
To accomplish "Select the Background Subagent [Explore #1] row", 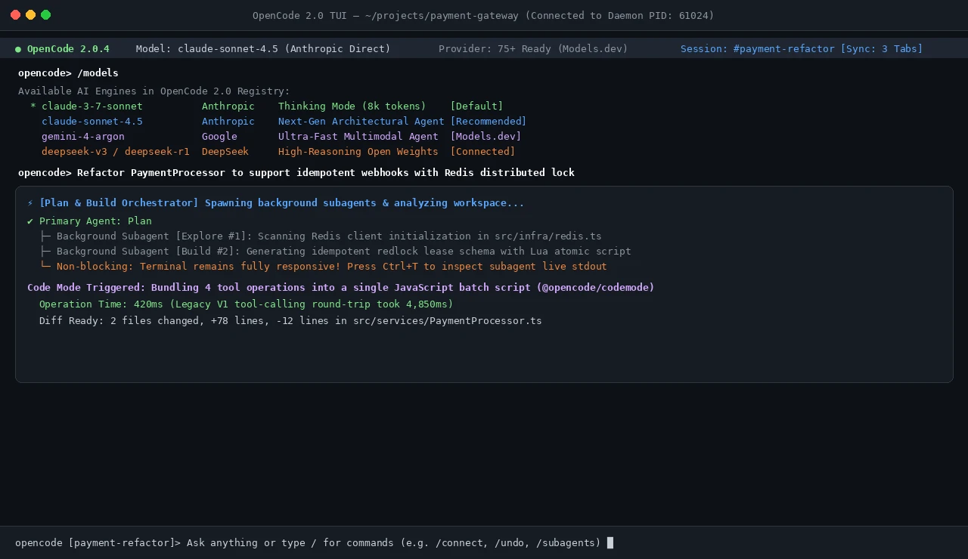I will (321, 236).
